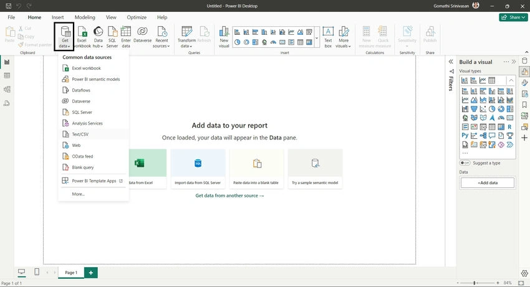Screen dimensions: 530x287
Task: Choose Excel workbook in data sources menu
Action: pyautogui.click(x=94, y=68)
